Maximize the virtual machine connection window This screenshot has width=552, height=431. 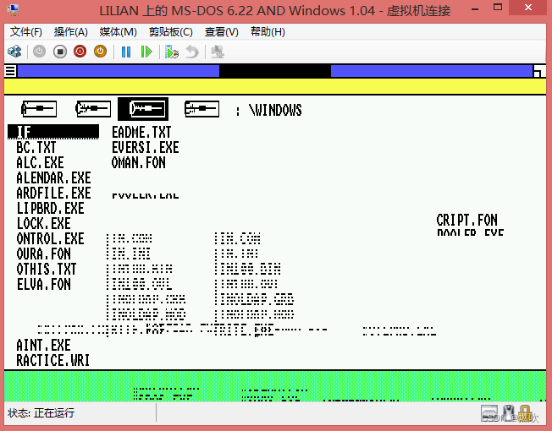[x=498, y=8]
